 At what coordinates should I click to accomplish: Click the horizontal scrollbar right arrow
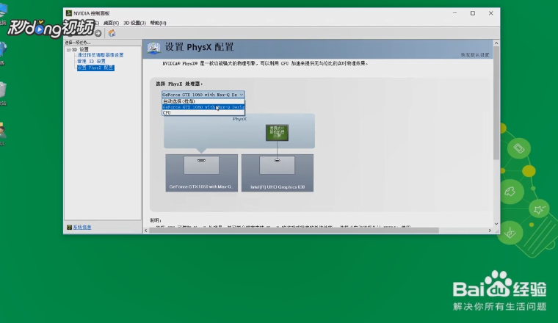(490, 231)
